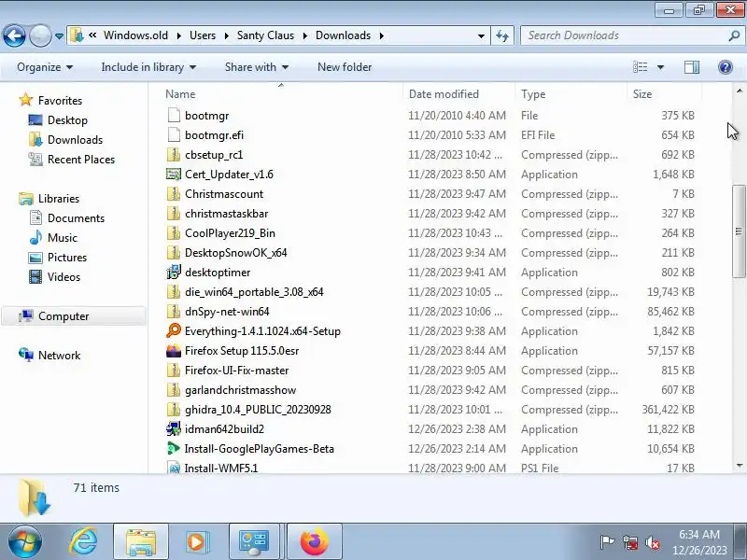This screenshot has height=560, width=747.
Task: Open Recent Places in sidebar
Action: click(x=72, y=159)
